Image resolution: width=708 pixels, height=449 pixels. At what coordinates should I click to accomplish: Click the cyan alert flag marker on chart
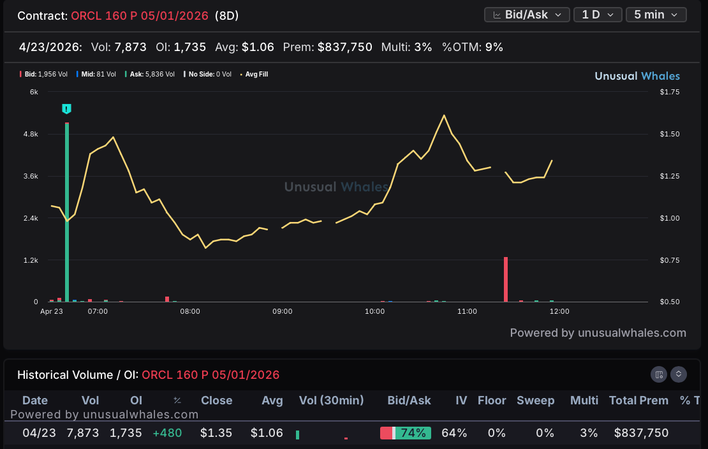point(66,109)
